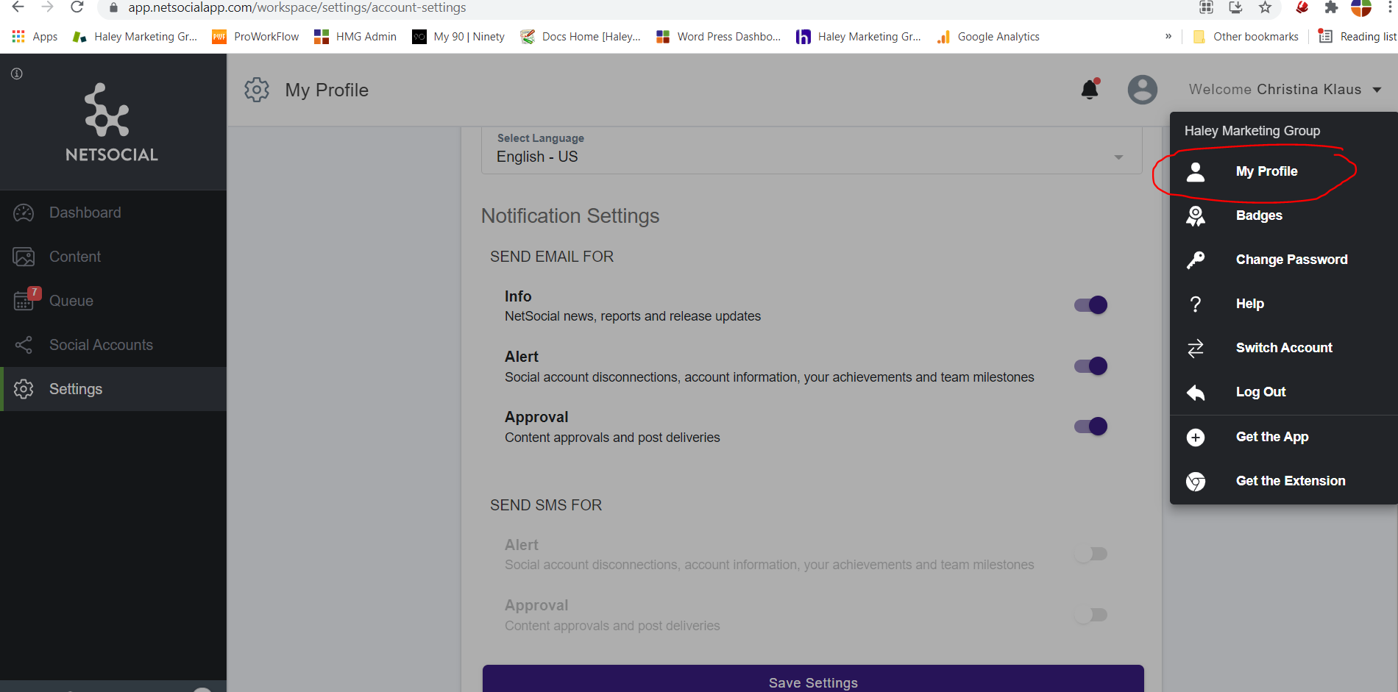Click the Dashboard gauge icon
Viewport: 1398px width, 692px height.
click(x=24, y=213)
